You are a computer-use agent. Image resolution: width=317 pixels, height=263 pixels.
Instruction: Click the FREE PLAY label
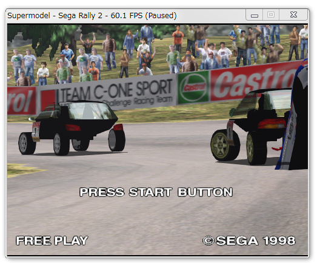pos(52,241)
